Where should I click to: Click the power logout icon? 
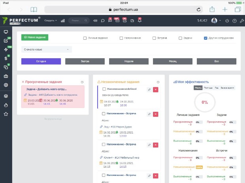pyautogui.click(x=227, y=21)
